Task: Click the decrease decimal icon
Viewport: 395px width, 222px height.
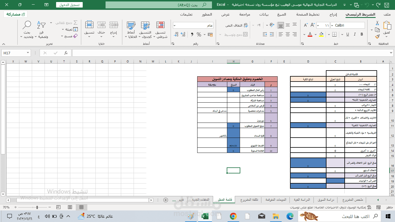Action: coord(176,34)
